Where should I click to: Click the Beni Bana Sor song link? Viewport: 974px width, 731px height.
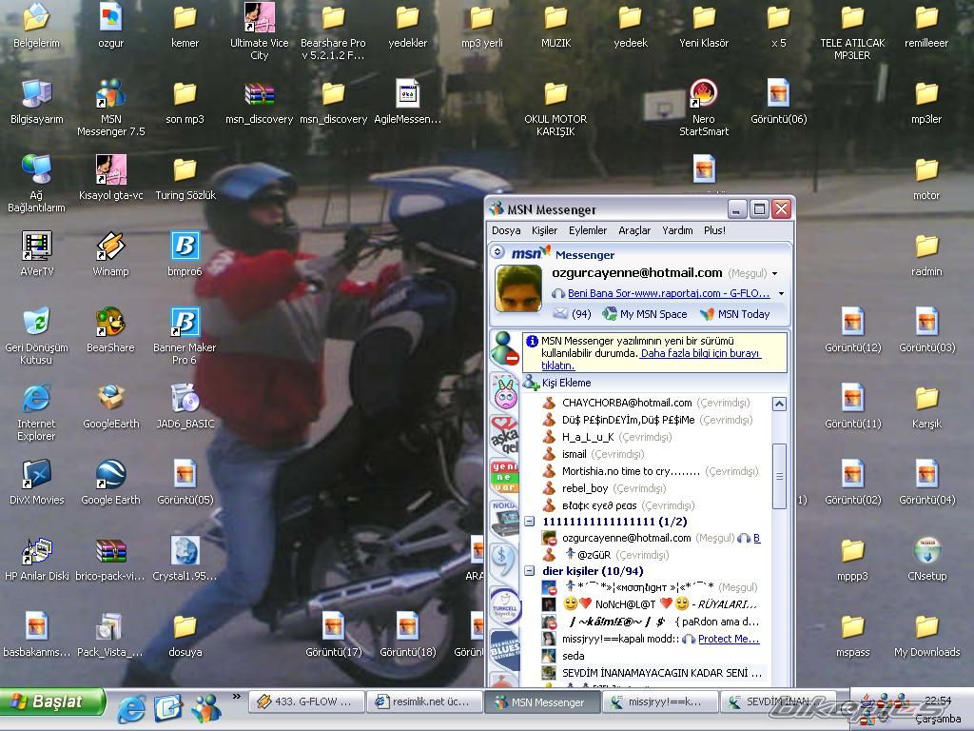(x=669, y=293)
